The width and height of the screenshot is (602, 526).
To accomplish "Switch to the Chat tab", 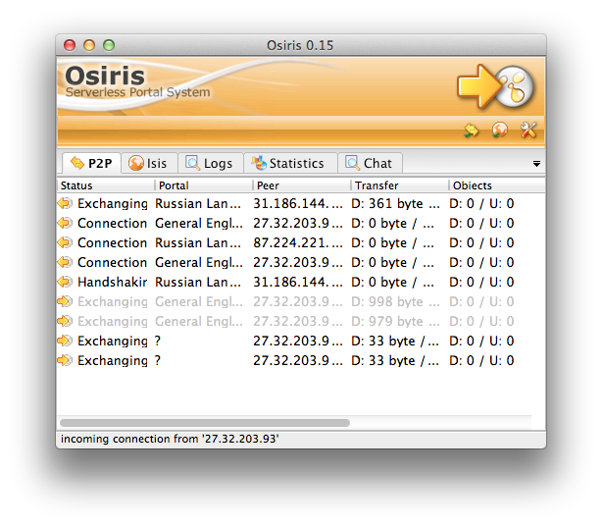I will 369,163.
